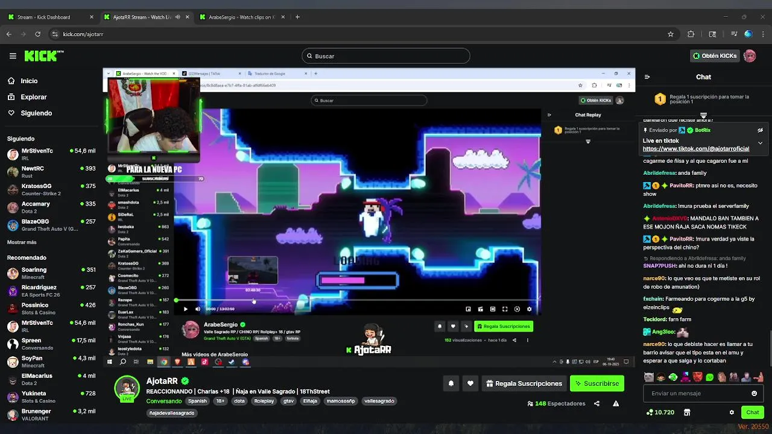Open NewtRC Rust channel
The width and height of the screenshot is (772, 434).
tap(51, 172)
